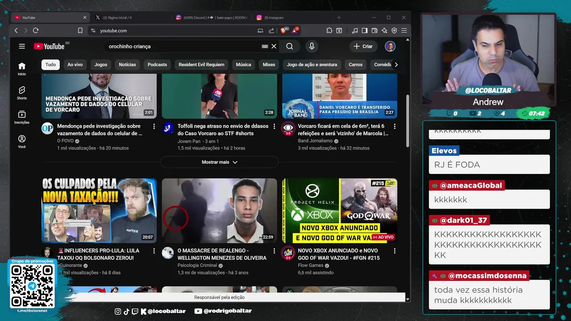Click the keyboard icon in the search box
Viewport: 571px width, 321px height.
(265, 46)
